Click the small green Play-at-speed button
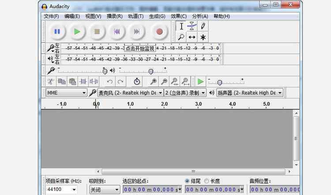Viewport: 331px width, 195px height. click(200, 82)
